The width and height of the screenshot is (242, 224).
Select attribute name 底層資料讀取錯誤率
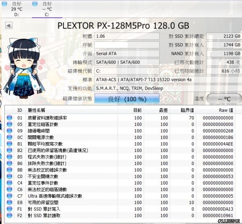click(x=47, y=118)
